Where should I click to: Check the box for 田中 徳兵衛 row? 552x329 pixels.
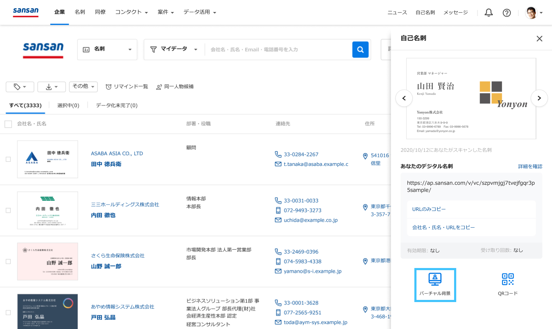click(8, 160)
